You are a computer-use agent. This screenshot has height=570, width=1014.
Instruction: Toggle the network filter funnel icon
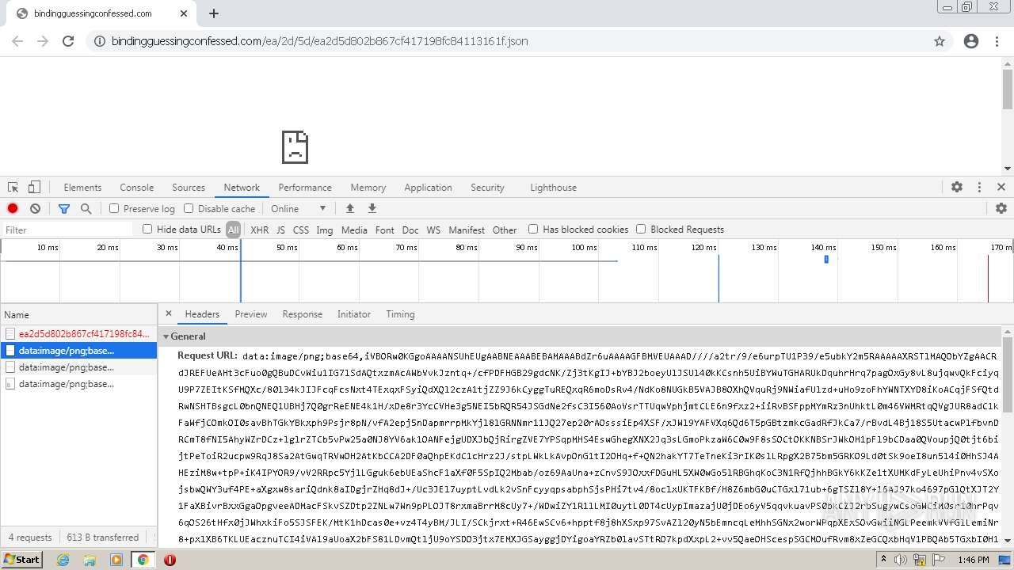[64, 208]
